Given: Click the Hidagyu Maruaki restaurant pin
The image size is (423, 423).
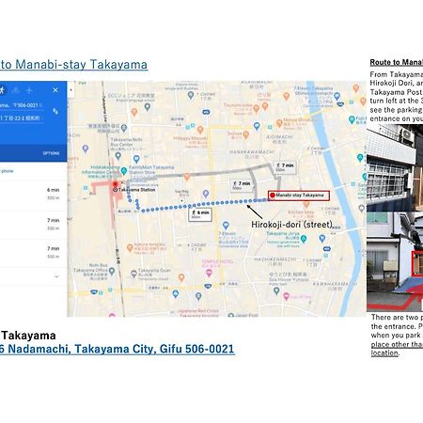Looking at the screenshot, I should pos(200,130).
